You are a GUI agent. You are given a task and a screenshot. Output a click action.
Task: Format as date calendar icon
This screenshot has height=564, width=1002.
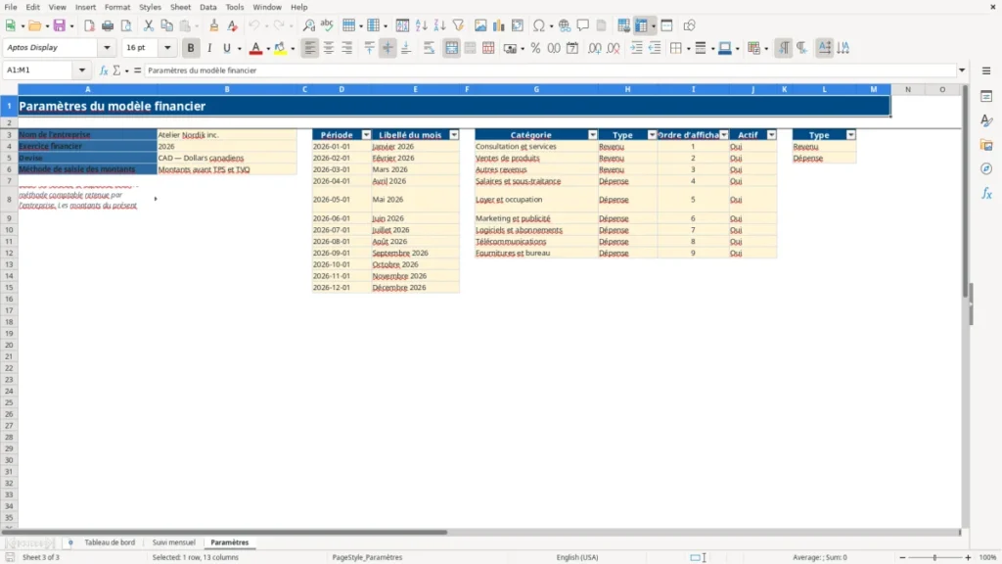click(572, 48)
